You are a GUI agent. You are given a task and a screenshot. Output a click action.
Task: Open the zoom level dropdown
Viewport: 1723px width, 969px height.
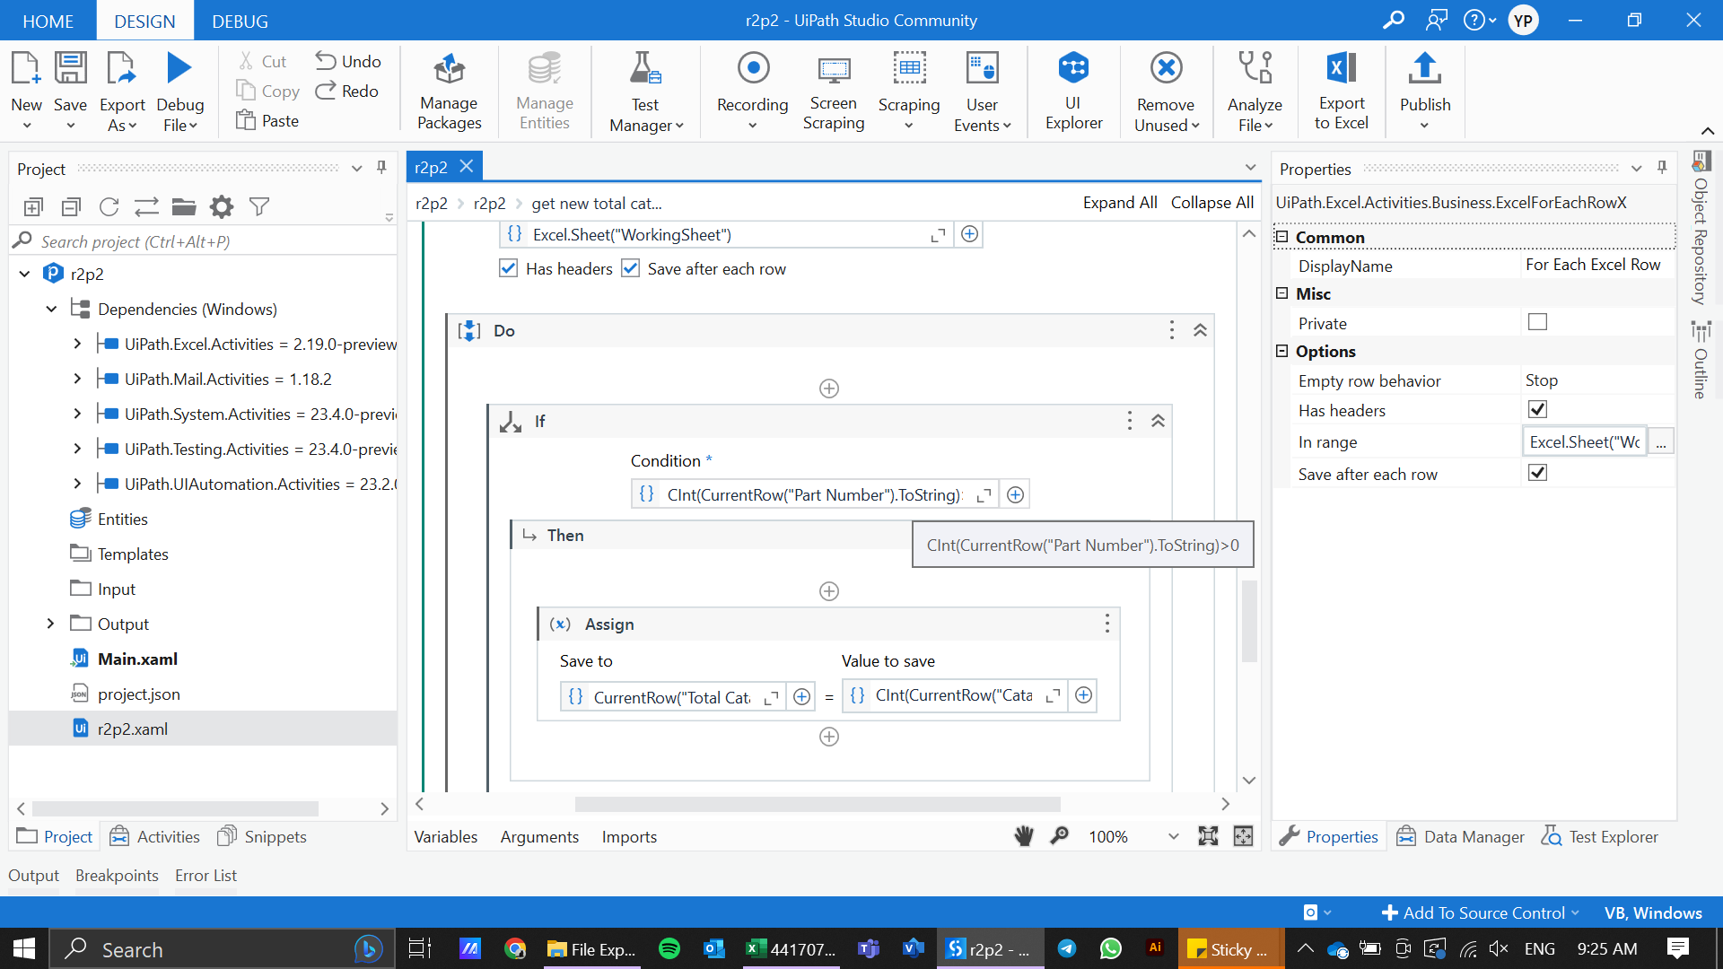click(x=1173, y=836)
